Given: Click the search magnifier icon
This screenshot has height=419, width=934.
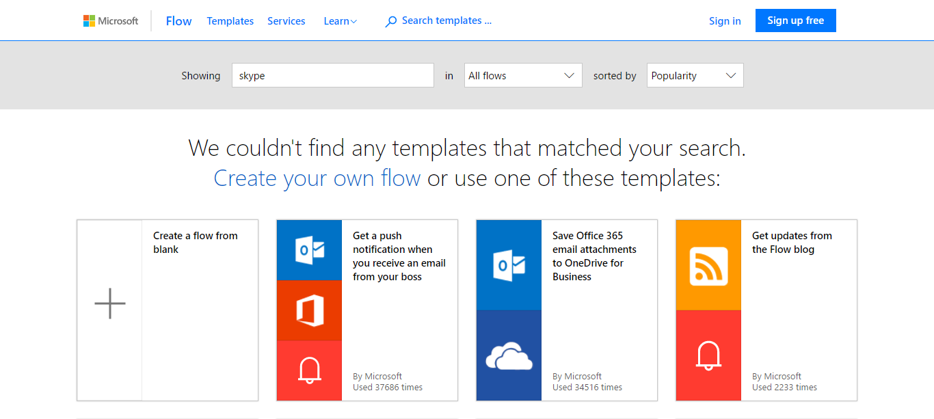Looking at the screenshot, I should [x=391, y=21].
